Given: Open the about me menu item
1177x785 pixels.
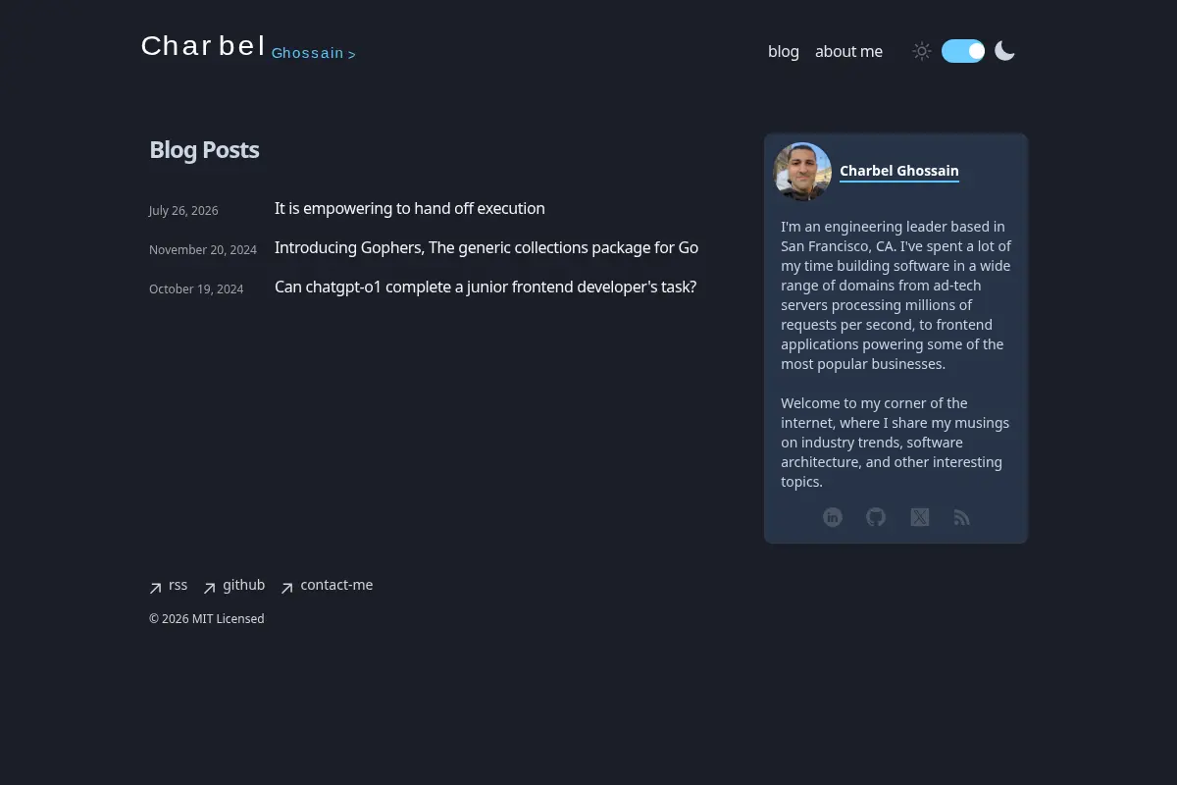Looking at the screenshot, I should (848, 51).
